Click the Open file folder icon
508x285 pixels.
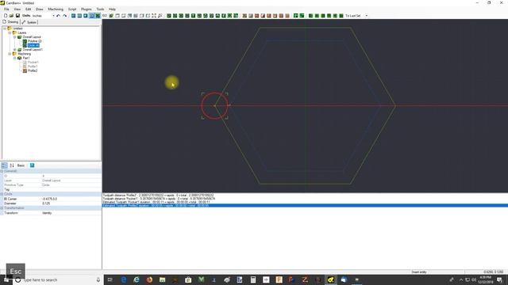(x=11, y=16)
